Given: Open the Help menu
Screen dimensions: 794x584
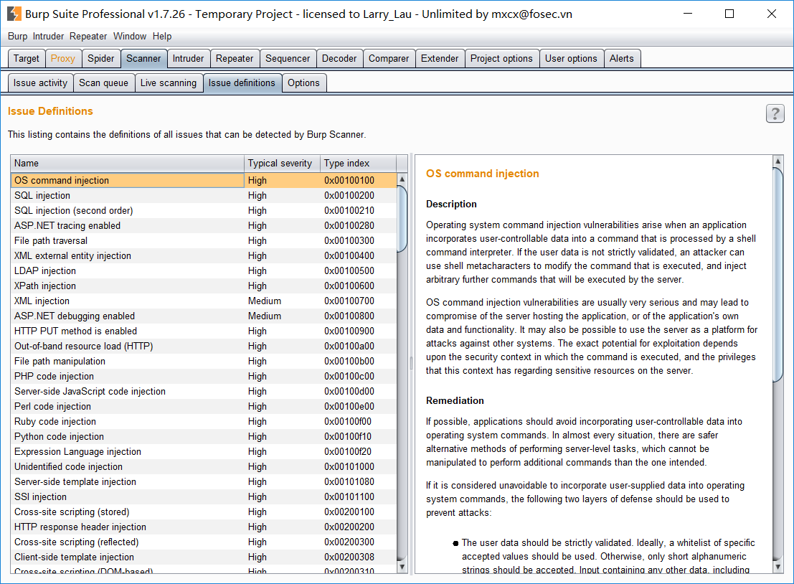Looking at the screenshot, I should pos(162,36).
